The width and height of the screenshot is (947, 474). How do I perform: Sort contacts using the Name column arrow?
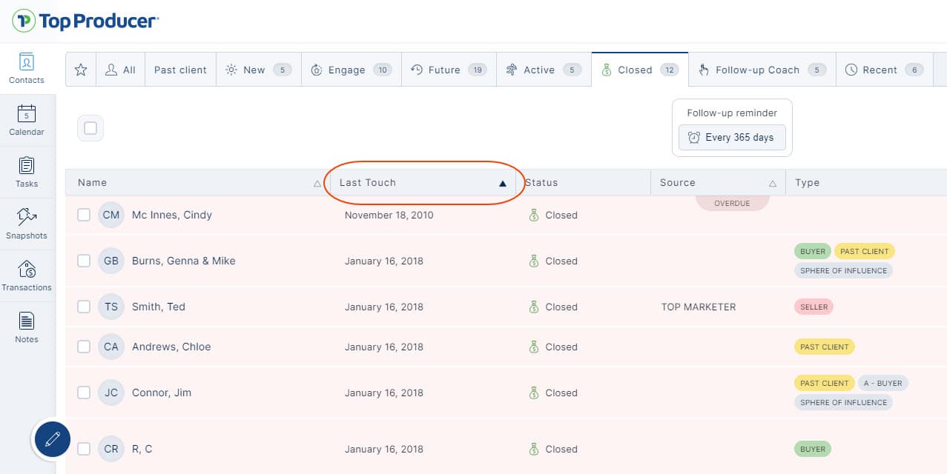click(317, 184)
